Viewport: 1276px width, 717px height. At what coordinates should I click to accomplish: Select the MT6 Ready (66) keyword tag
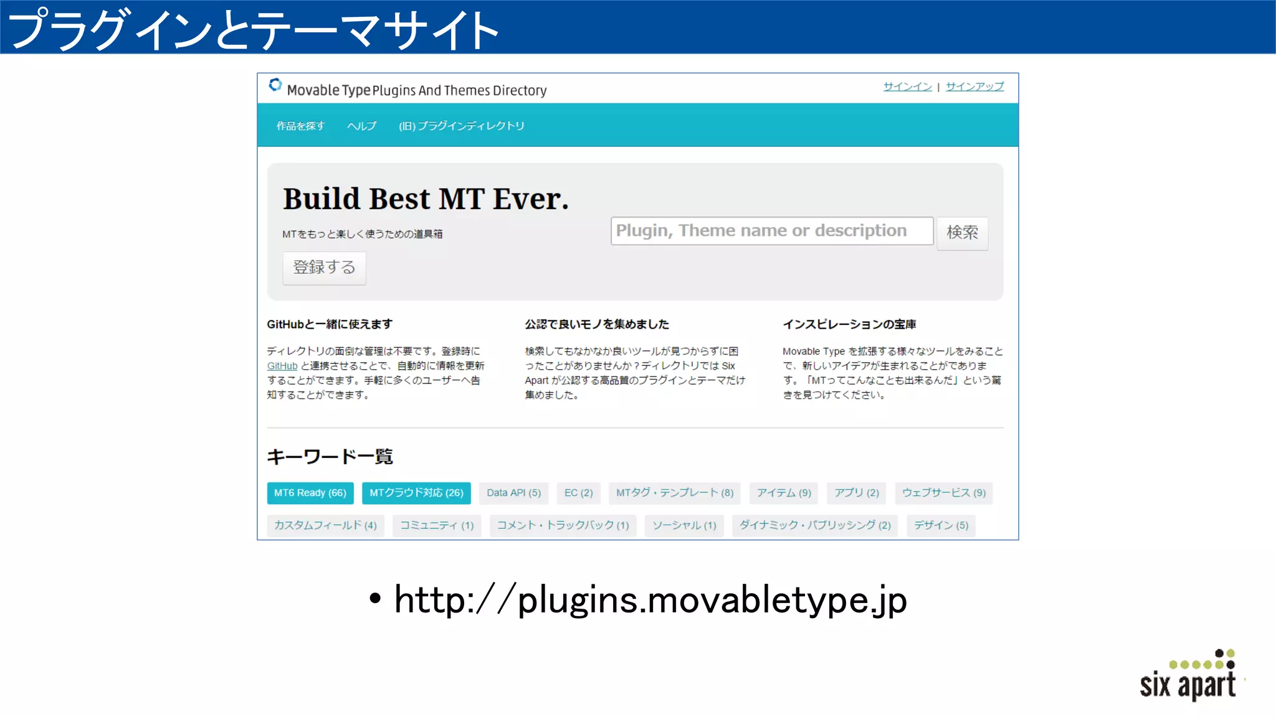pyautogui.click(x=310, y=493)
